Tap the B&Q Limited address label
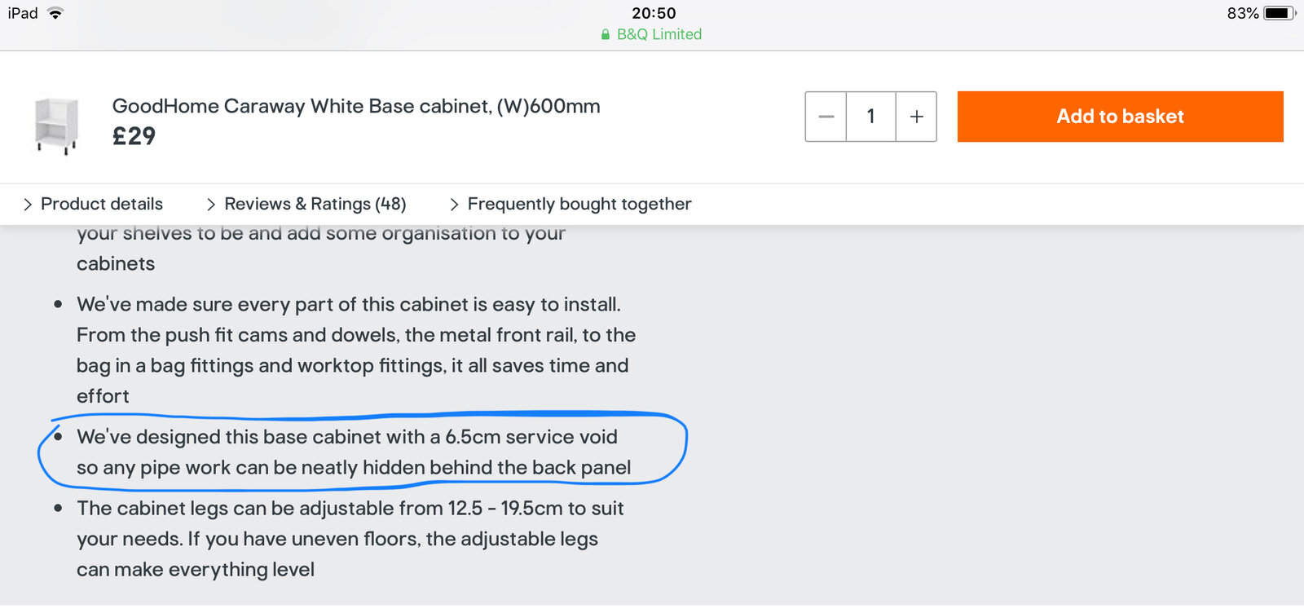Image resolution: width=1304 pixels, height=613 pixels. pos(659,34)
